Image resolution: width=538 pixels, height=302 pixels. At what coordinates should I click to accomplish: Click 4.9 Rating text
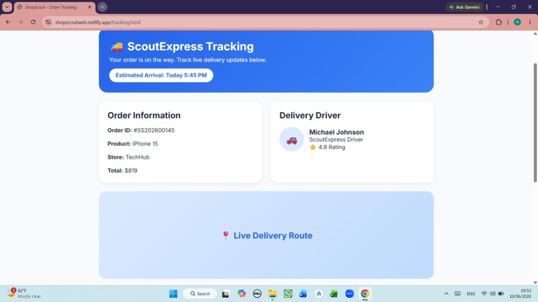(x=332, y=147)
